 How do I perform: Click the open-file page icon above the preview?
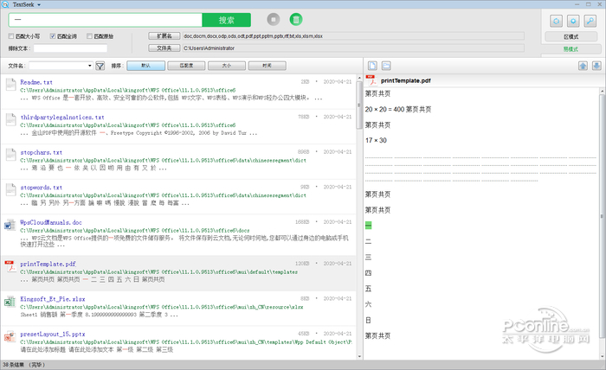372,66
